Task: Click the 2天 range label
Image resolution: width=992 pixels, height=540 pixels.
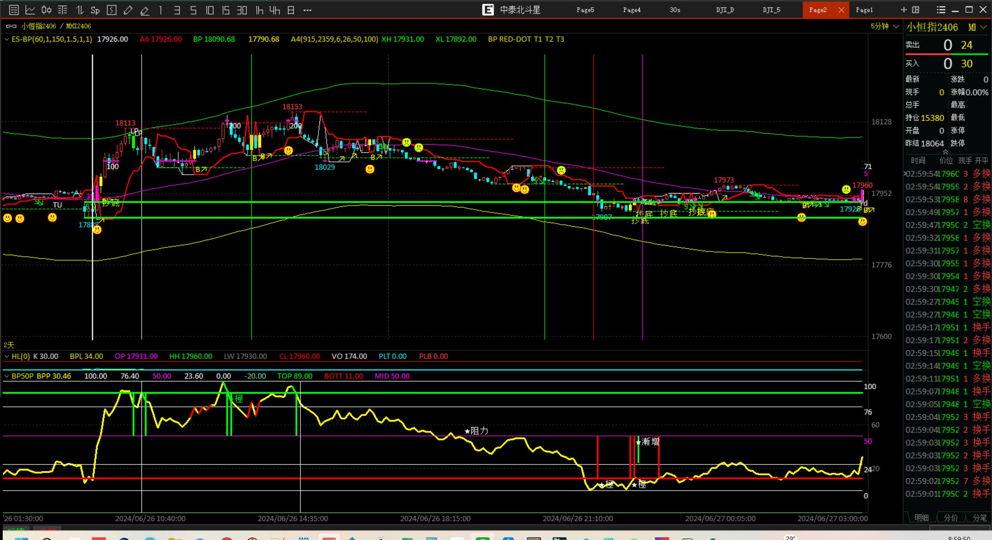Action: 9,345
